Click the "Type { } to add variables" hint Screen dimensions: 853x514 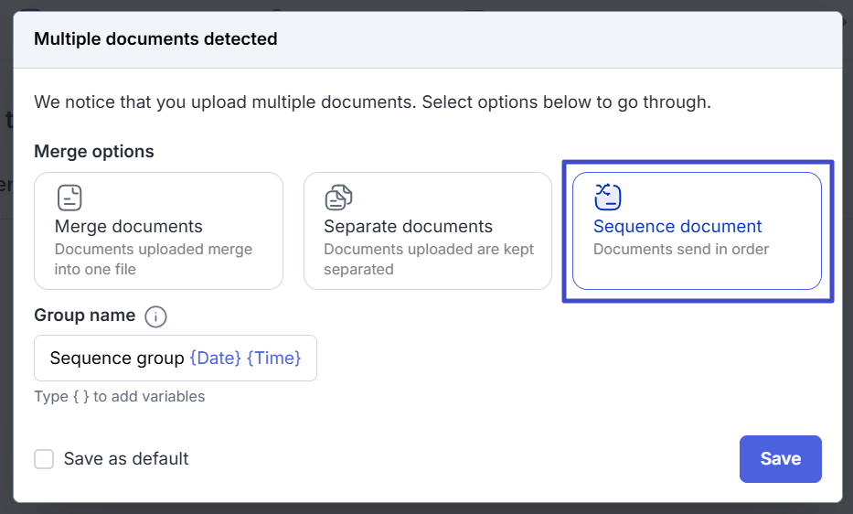(x=119, y=396)
